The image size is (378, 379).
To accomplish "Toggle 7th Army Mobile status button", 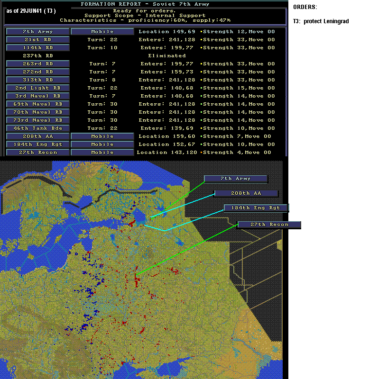I will point(102,32).
